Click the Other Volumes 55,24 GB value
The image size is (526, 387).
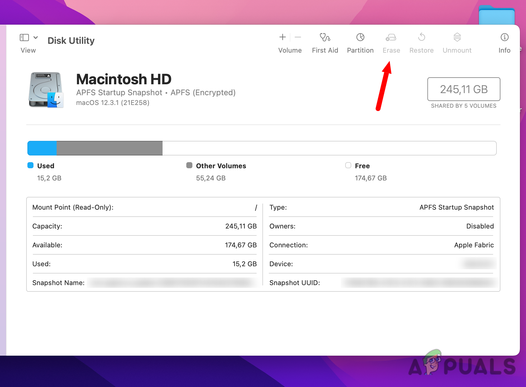coord(211,178)
